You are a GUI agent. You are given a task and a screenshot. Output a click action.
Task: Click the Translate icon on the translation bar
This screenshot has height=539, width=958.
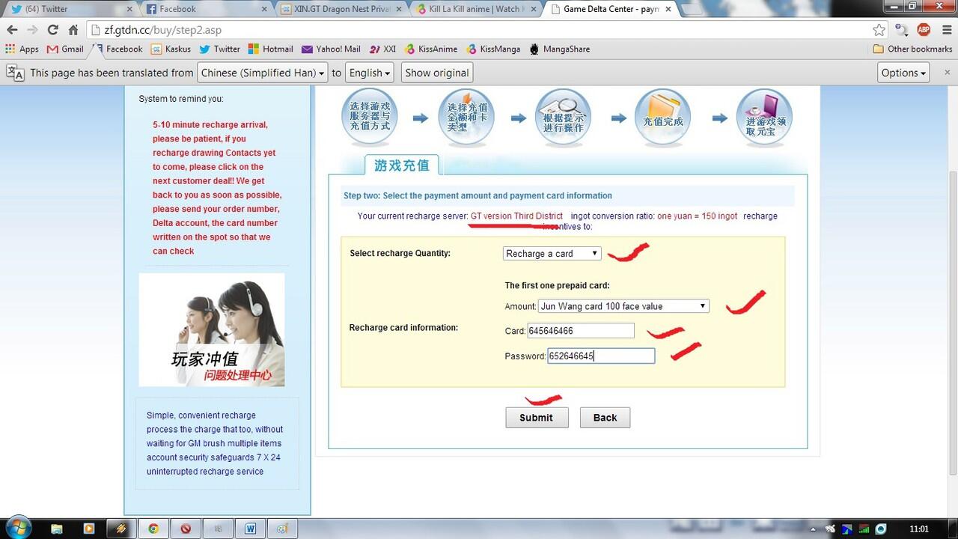tap(15, 72)
